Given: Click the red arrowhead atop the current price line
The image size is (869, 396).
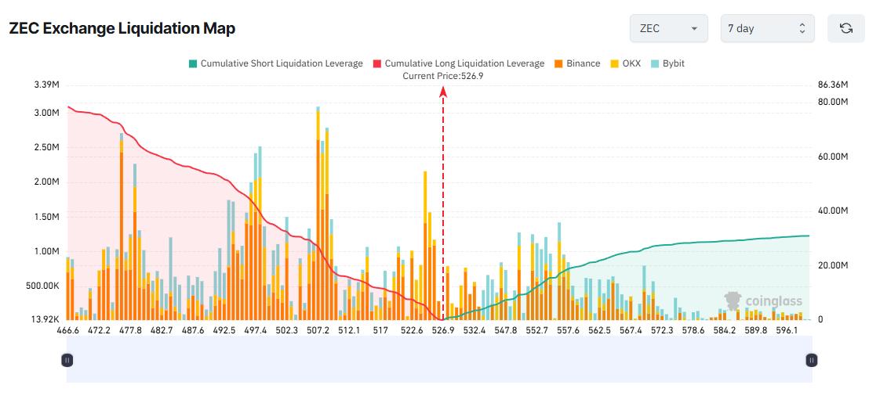Looking at the screenshot, I should pos(443,92).
